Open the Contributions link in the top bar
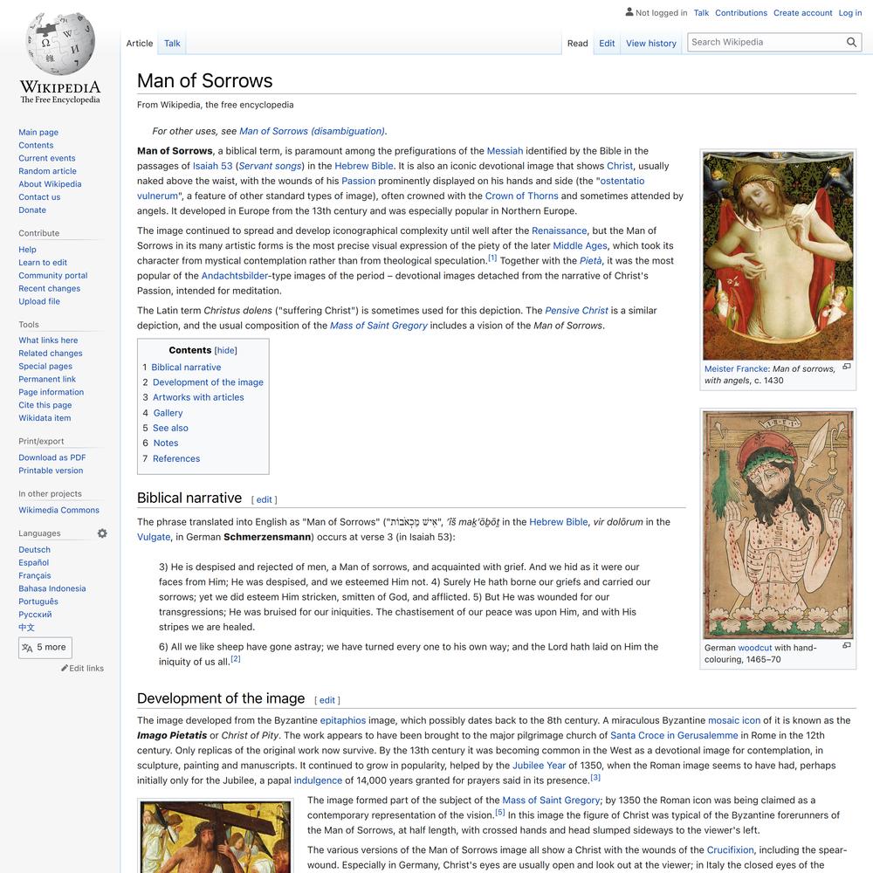The image size is (873, 873). click(741, 13)
